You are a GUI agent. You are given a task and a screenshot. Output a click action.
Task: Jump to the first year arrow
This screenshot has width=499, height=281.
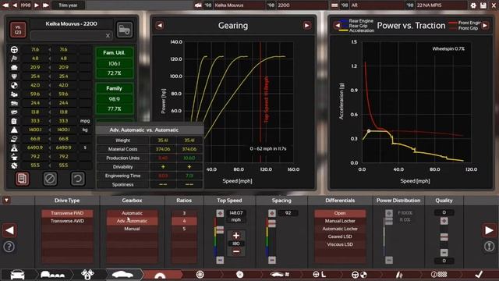5,5
